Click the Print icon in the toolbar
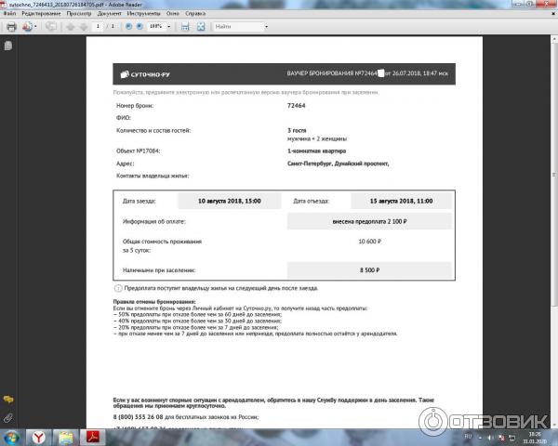558x446 pixels. 10,26
